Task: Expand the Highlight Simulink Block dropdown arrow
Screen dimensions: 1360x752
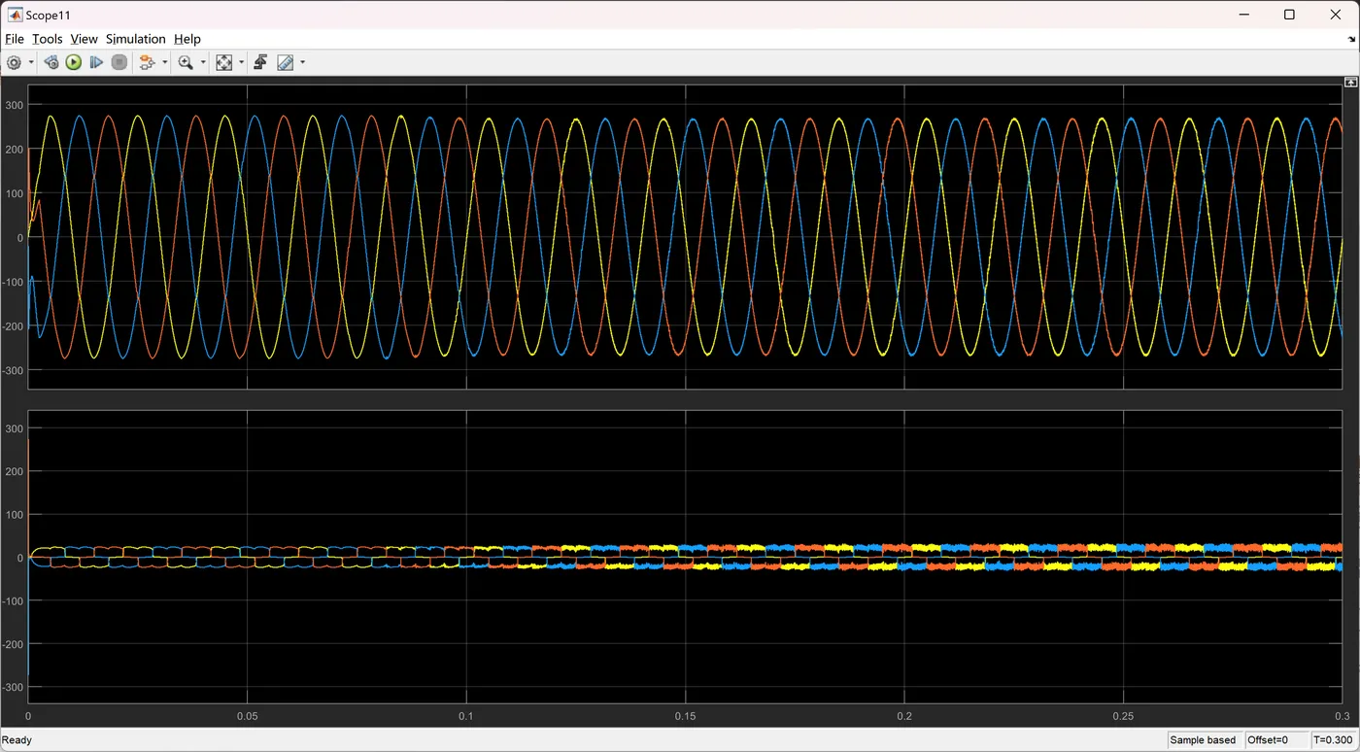Action: (165, 62)
